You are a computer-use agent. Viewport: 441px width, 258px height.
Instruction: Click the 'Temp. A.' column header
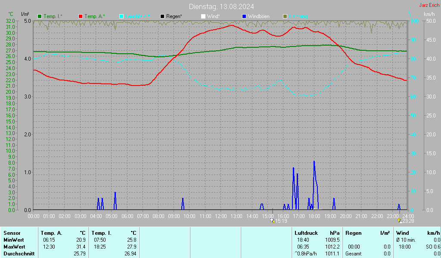51,233
